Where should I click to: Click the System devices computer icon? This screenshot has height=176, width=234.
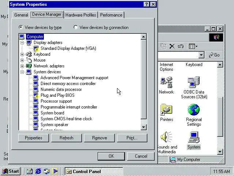29,72
